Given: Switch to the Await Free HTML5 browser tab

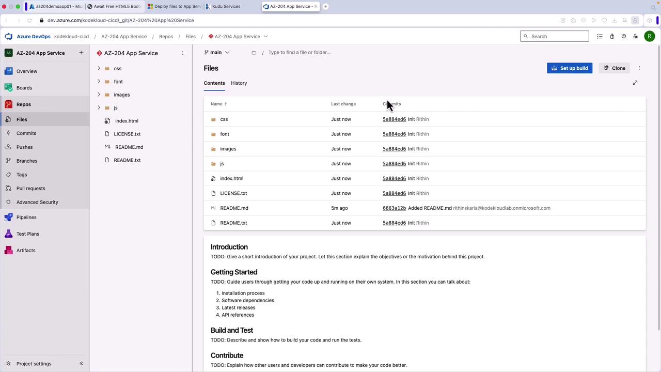Looking at the screenshot, I should [115, 7].
